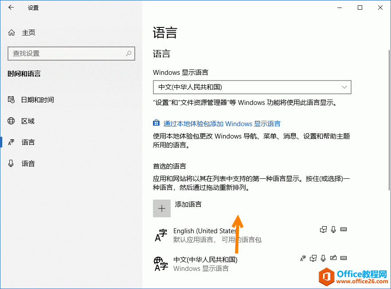Click the plus icon for 添加语言
The image size is (391, 289).
pyautogui.click(x=162, y=208)
